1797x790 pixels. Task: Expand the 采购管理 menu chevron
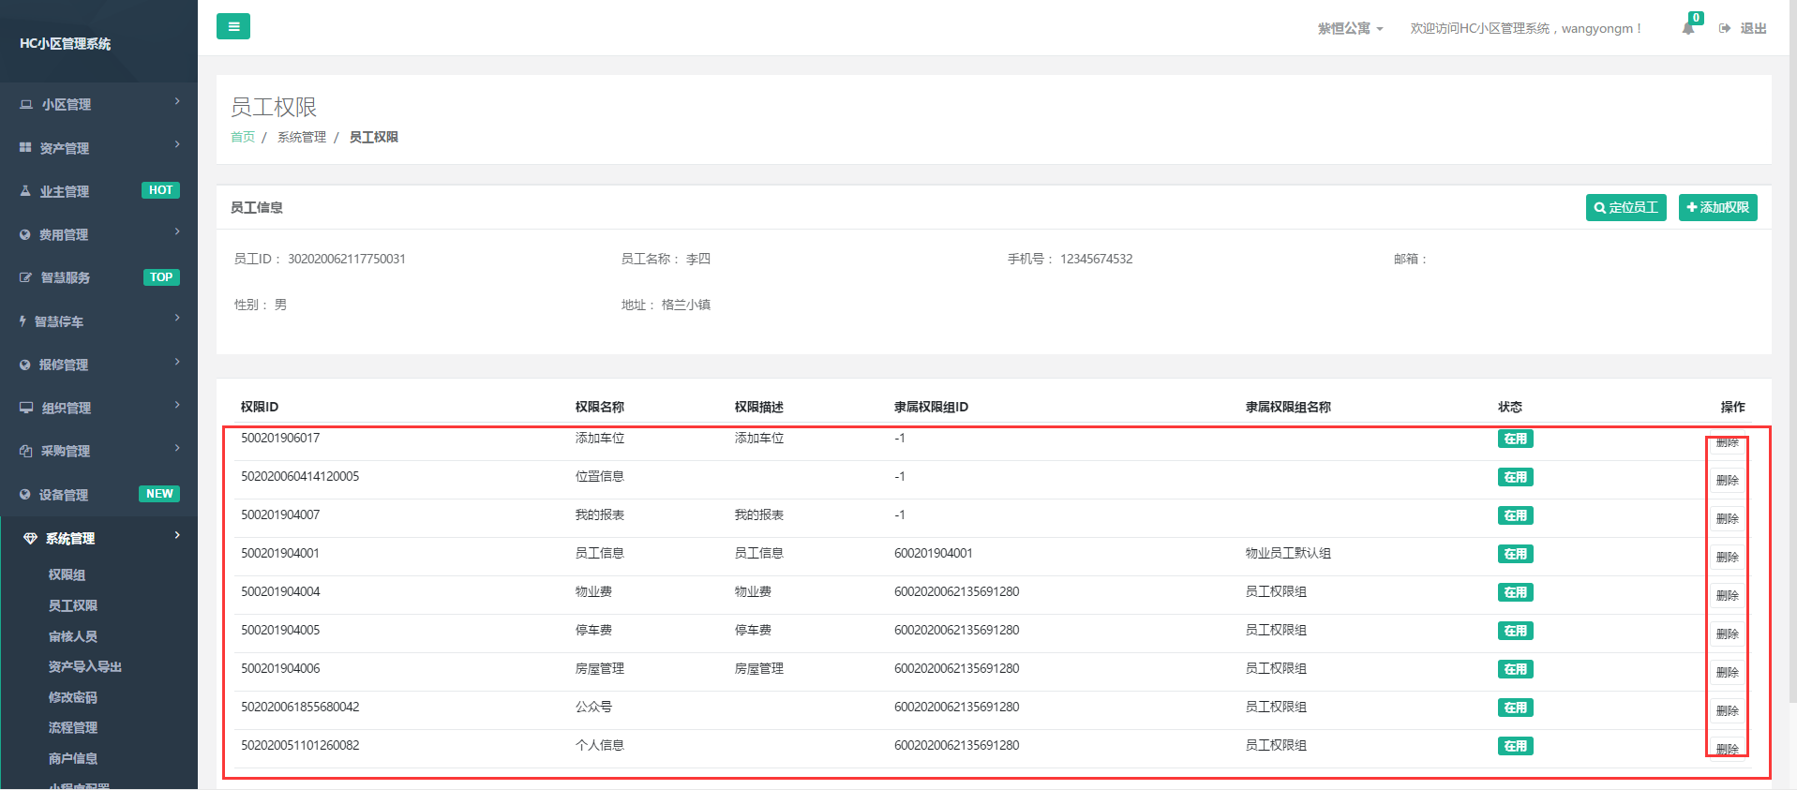[x=177, y=448]
